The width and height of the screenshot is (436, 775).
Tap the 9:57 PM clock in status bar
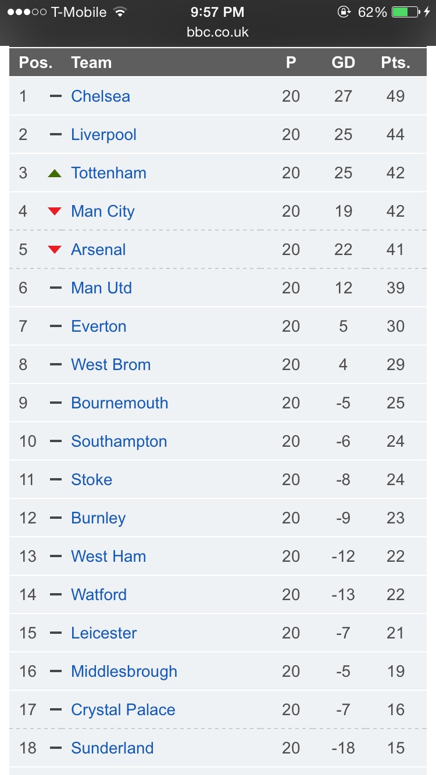[218, 12]
